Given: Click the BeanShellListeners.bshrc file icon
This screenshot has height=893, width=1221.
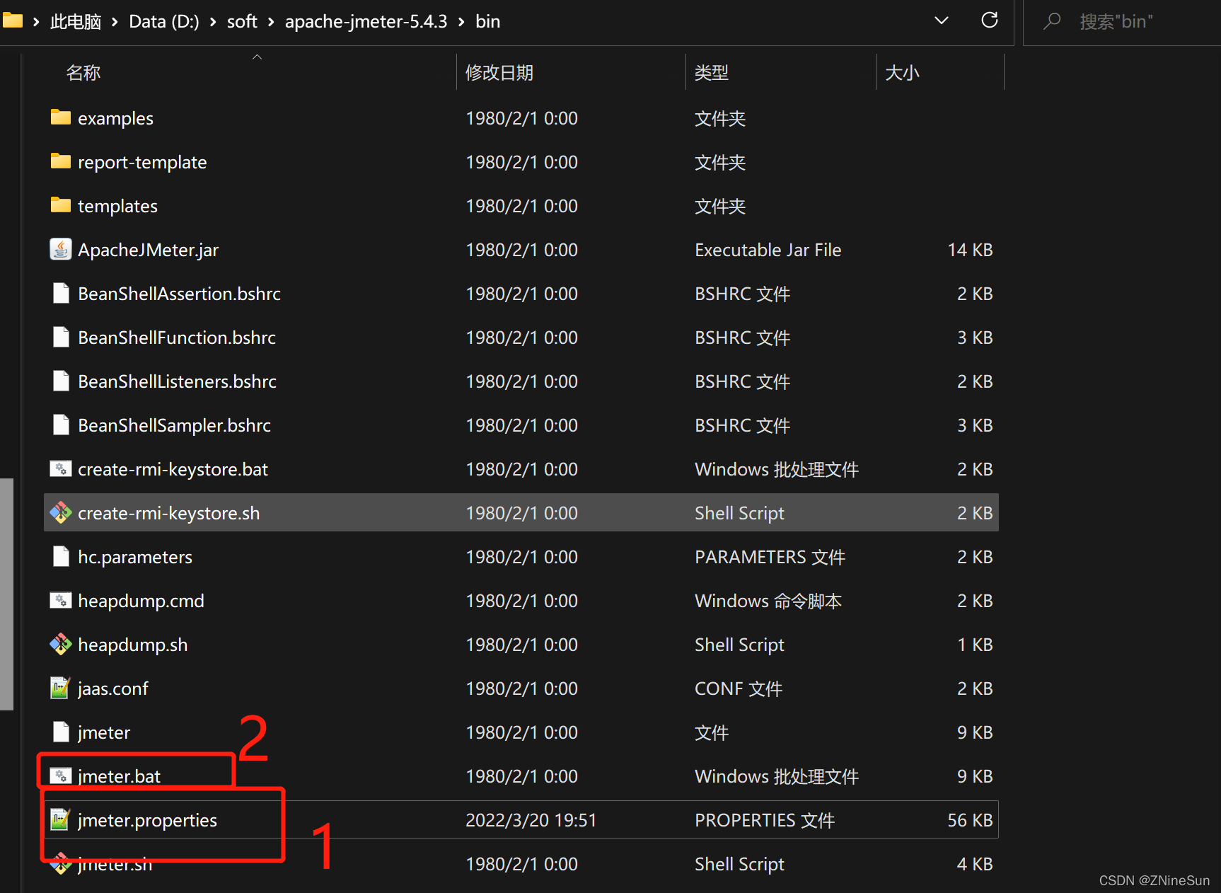Looking at the screenshot, I should tap(61, 381).
